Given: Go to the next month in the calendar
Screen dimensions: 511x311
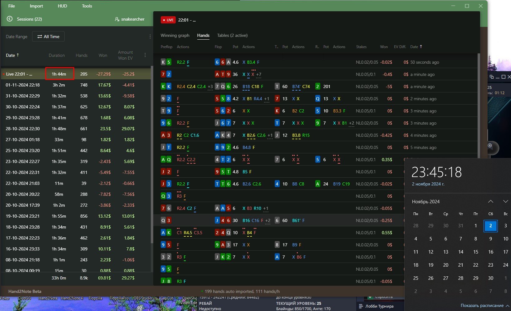Looking at the screenshot, I should pyautogui.click(x=506, y=202).
